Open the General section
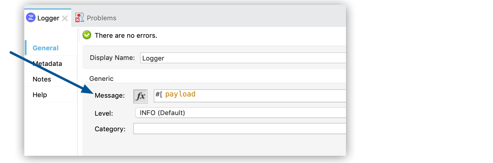This screenshot has width=493, height=163. click(x=46, y=48)
